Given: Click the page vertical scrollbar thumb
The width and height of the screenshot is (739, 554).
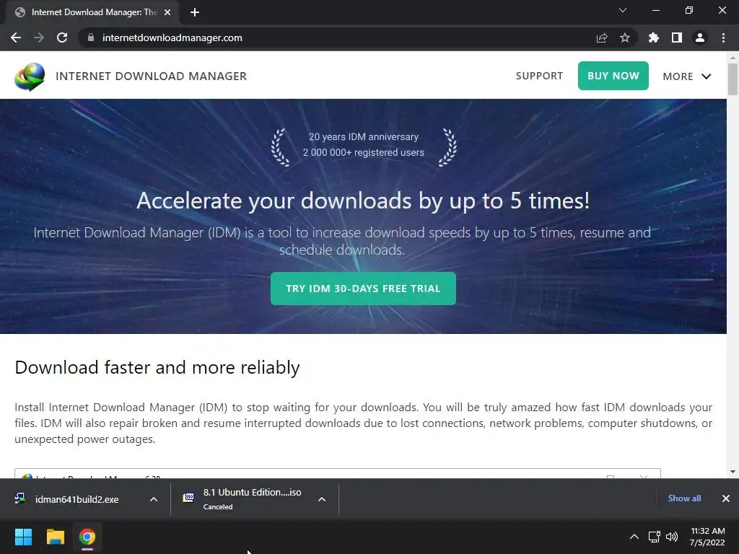Looking at the screenshot, I should click(x=733, y=79).
